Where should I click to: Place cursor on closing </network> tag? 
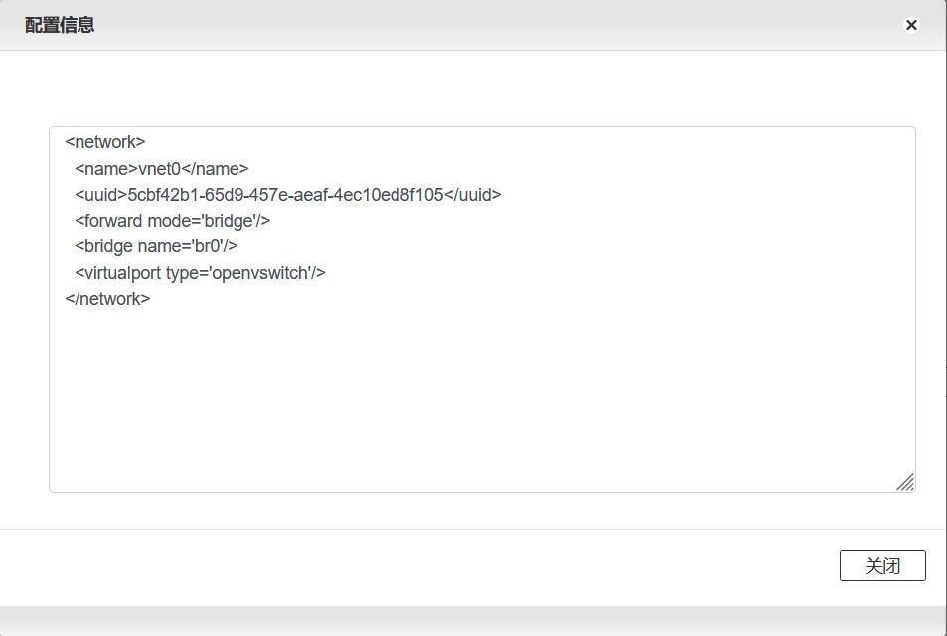tap(107, 298)
